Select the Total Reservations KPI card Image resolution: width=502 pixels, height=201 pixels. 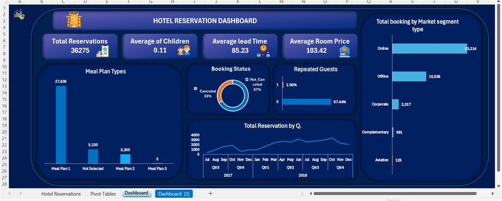[80, 46]
